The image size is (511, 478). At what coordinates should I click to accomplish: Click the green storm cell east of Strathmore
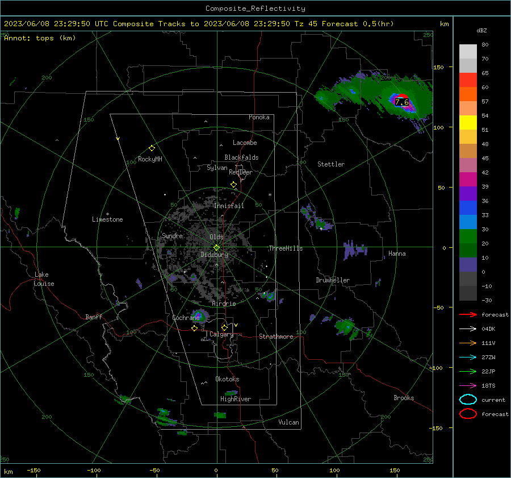point(347,328)
